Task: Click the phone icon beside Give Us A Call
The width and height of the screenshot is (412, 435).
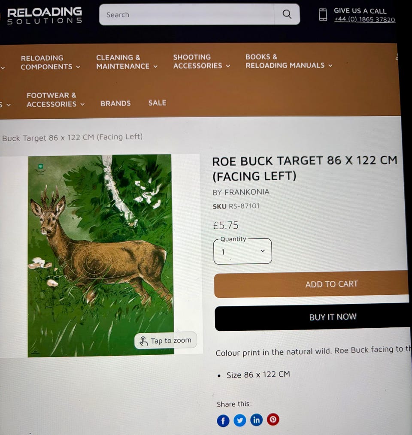Action: (x=323, y=15)
